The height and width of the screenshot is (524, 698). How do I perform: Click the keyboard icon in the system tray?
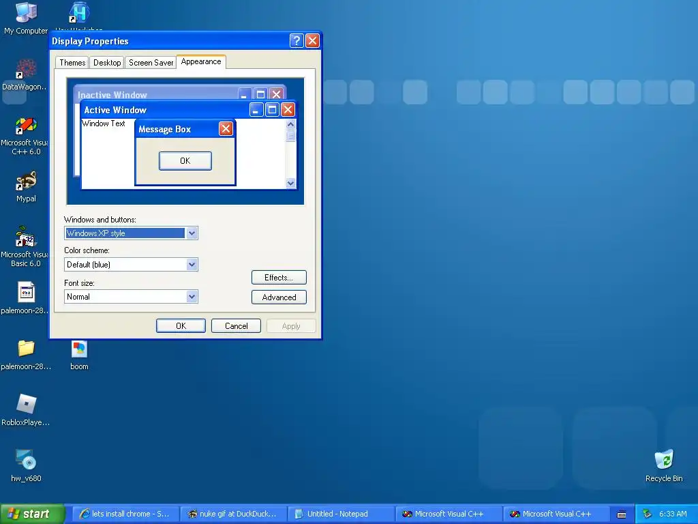(622, 514)
